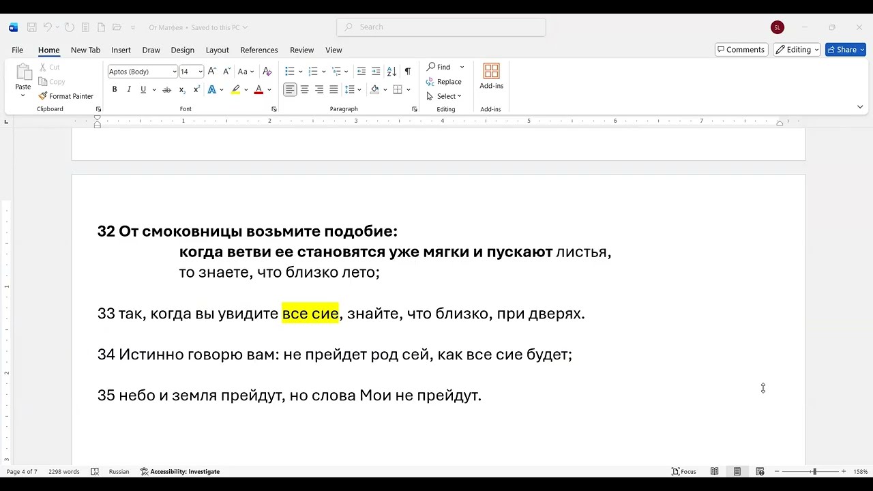The width and height of the screenshot is (873, 491).
Task: Toggle Subscript formatting
Action: click(x=182, y=89)
